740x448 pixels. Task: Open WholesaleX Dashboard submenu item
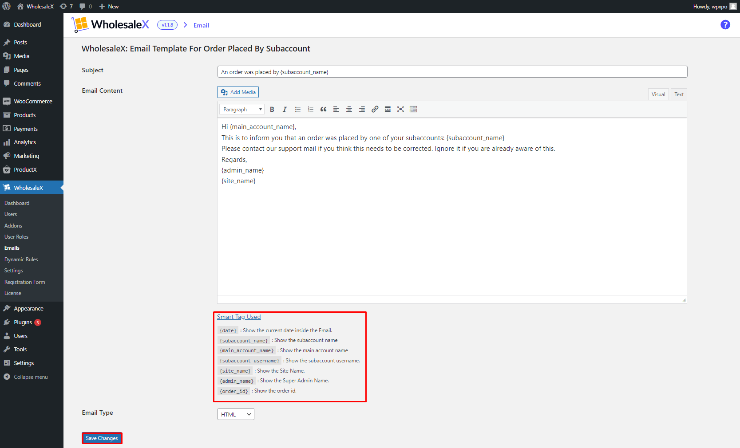click(x=17, y=203)
